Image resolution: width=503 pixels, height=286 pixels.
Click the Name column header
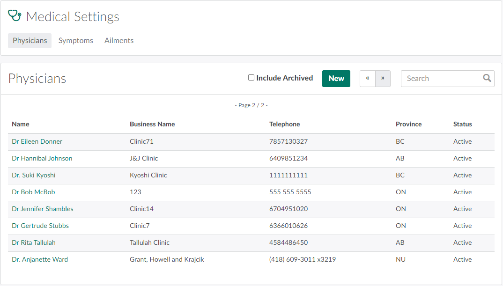point(21,124)
